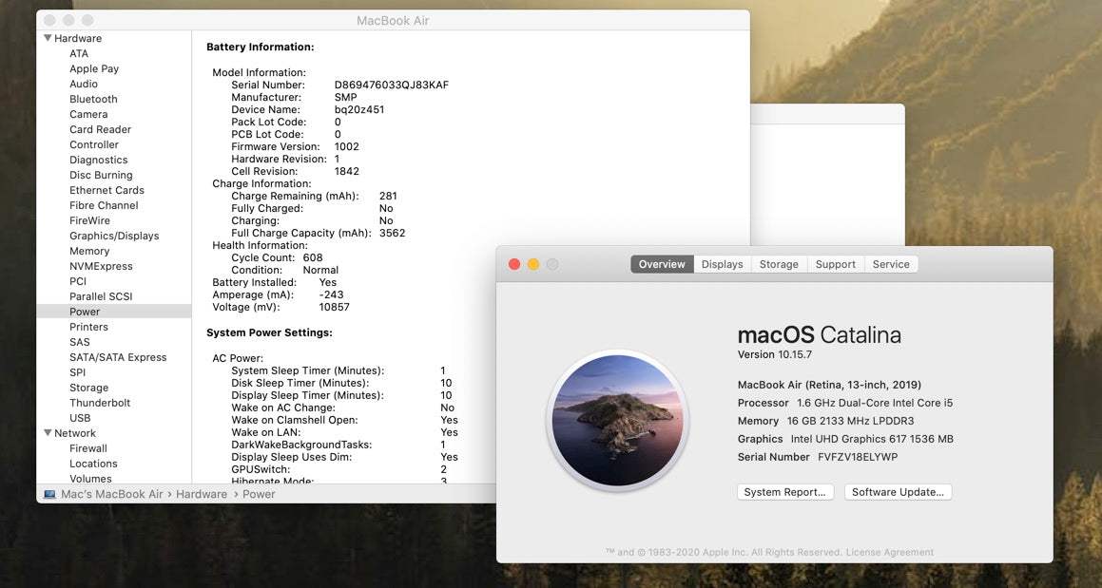Select the Memory sidebar entry

click(x=89, y=251)
